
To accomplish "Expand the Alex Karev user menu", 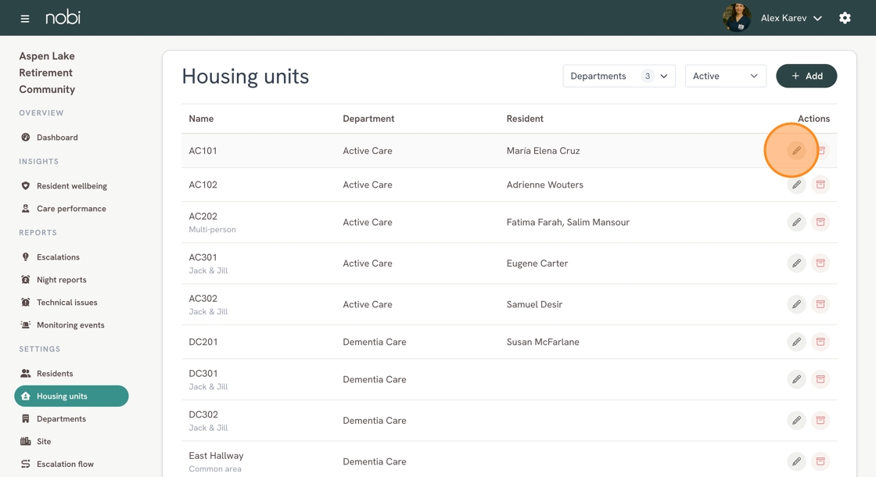I will 791,18.
